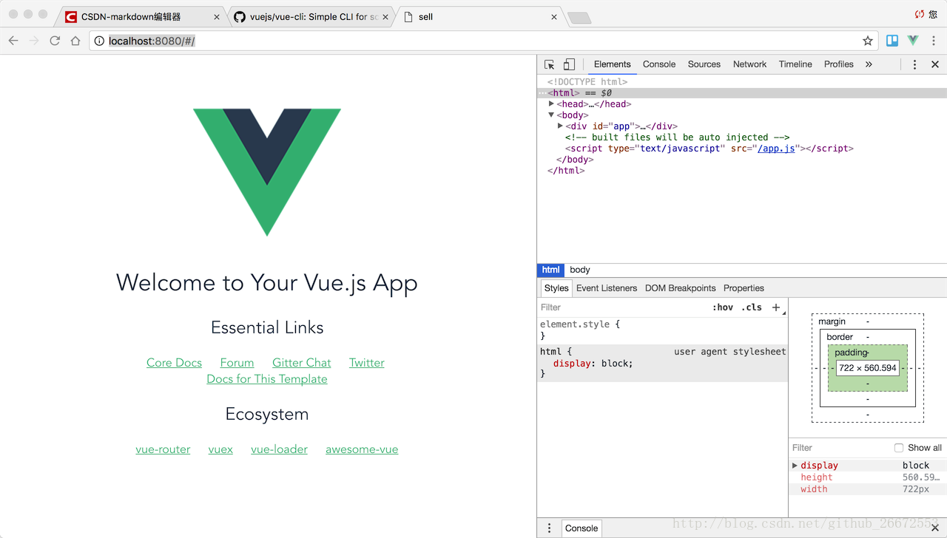
Task: Close the CSDN-markdown tab
Action: (x=217, y=16)
